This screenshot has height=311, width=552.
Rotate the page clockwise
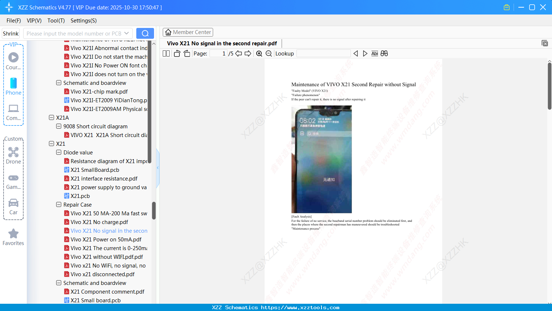187,53
